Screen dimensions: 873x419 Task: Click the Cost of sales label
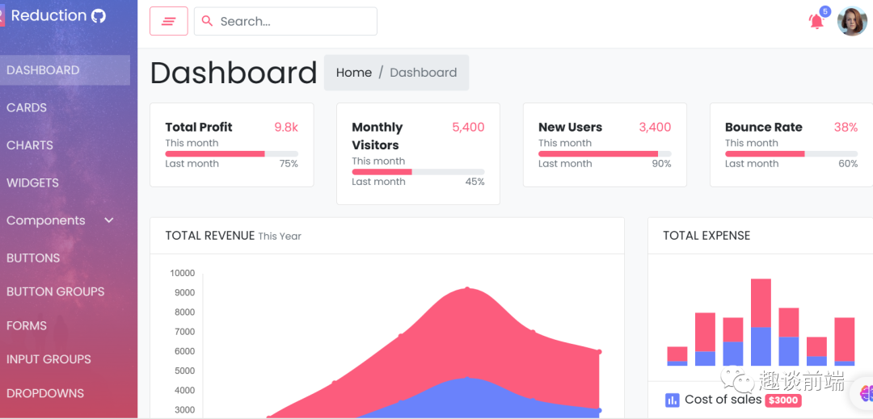pos(723,399)
